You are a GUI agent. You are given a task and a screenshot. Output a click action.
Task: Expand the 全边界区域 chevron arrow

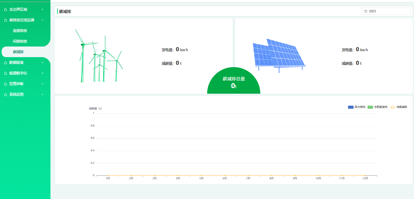tap(42, 10)
